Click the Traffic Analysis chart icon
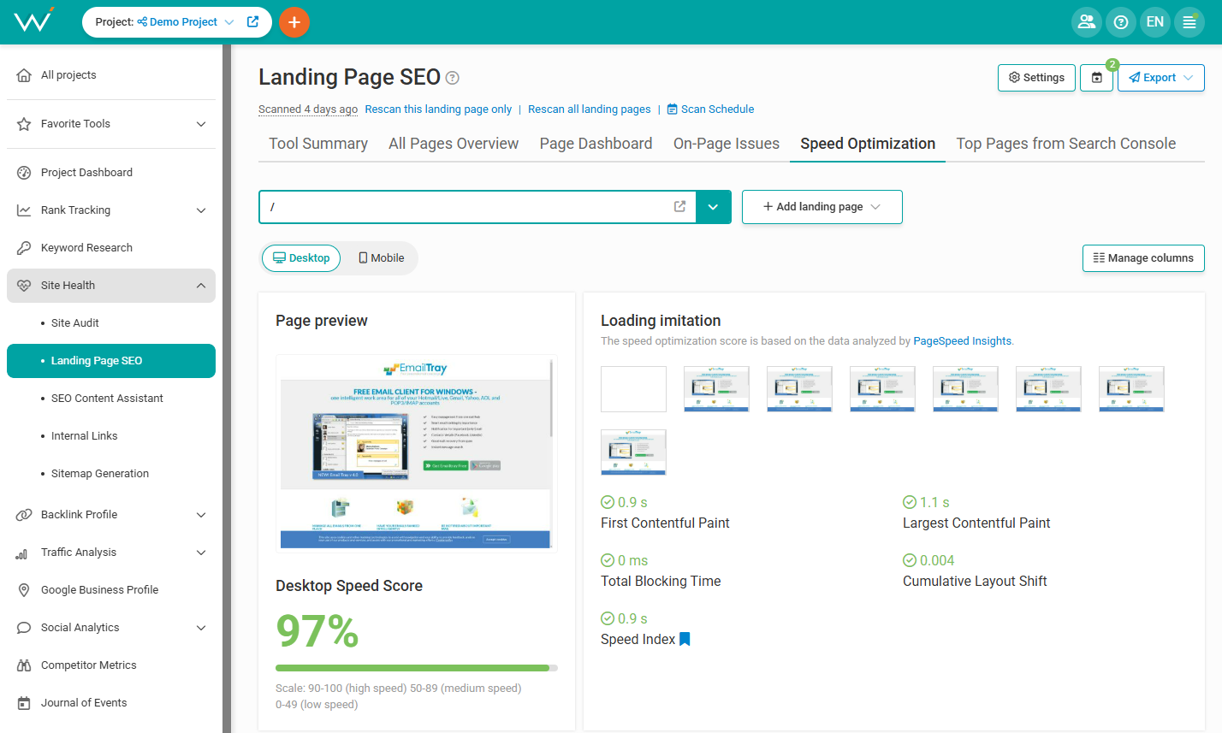This screenshot has height=733, width=1222. tap(22, 553)
